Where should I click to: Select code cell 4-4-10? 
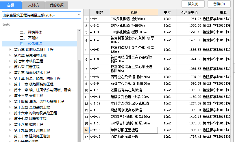[x=100, y=90]
